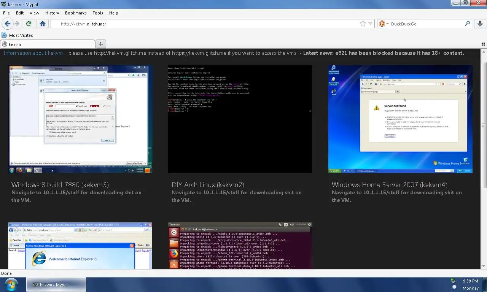Go back with the back arrow button
Viewport: 487px width, 292px height.
click(x=7, y=24)
